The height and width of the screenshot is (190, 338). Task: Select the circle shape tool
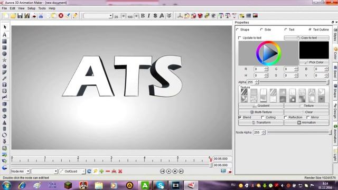[x=4, y=54]
